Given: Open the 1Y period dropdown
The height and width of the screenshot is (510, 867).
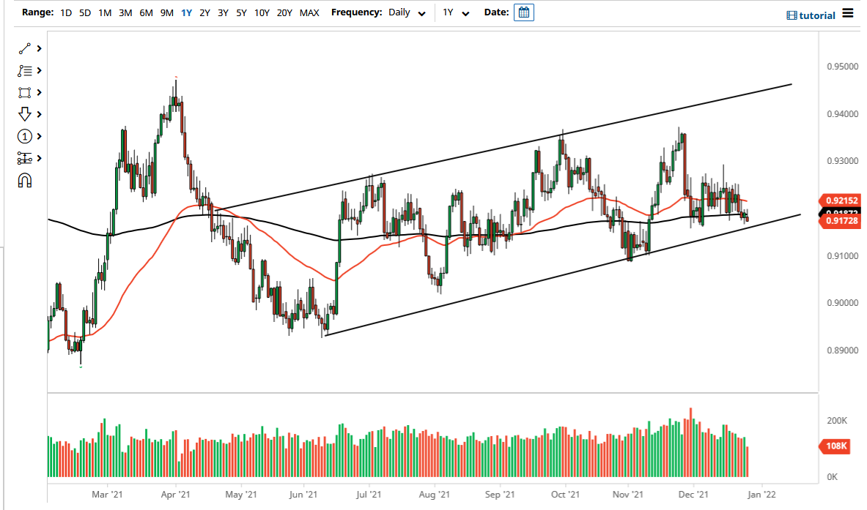Looking at the screenshot, I should pos(455,12).
